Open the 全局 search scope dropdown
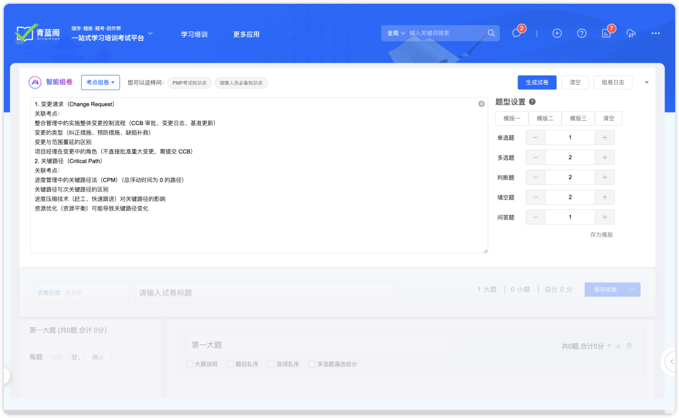The image size is (679, 418). 396,33
